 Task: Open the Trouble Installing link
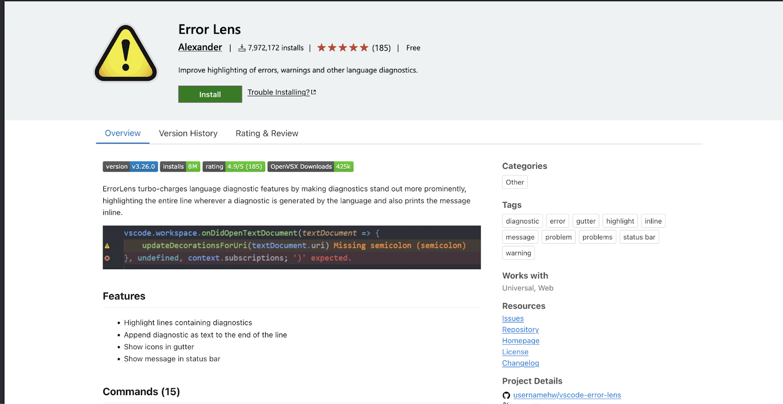point(278,92)
